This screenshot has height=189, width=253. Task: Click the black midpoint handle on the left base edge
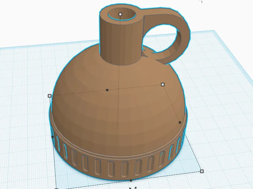click(x=52, y=137)
